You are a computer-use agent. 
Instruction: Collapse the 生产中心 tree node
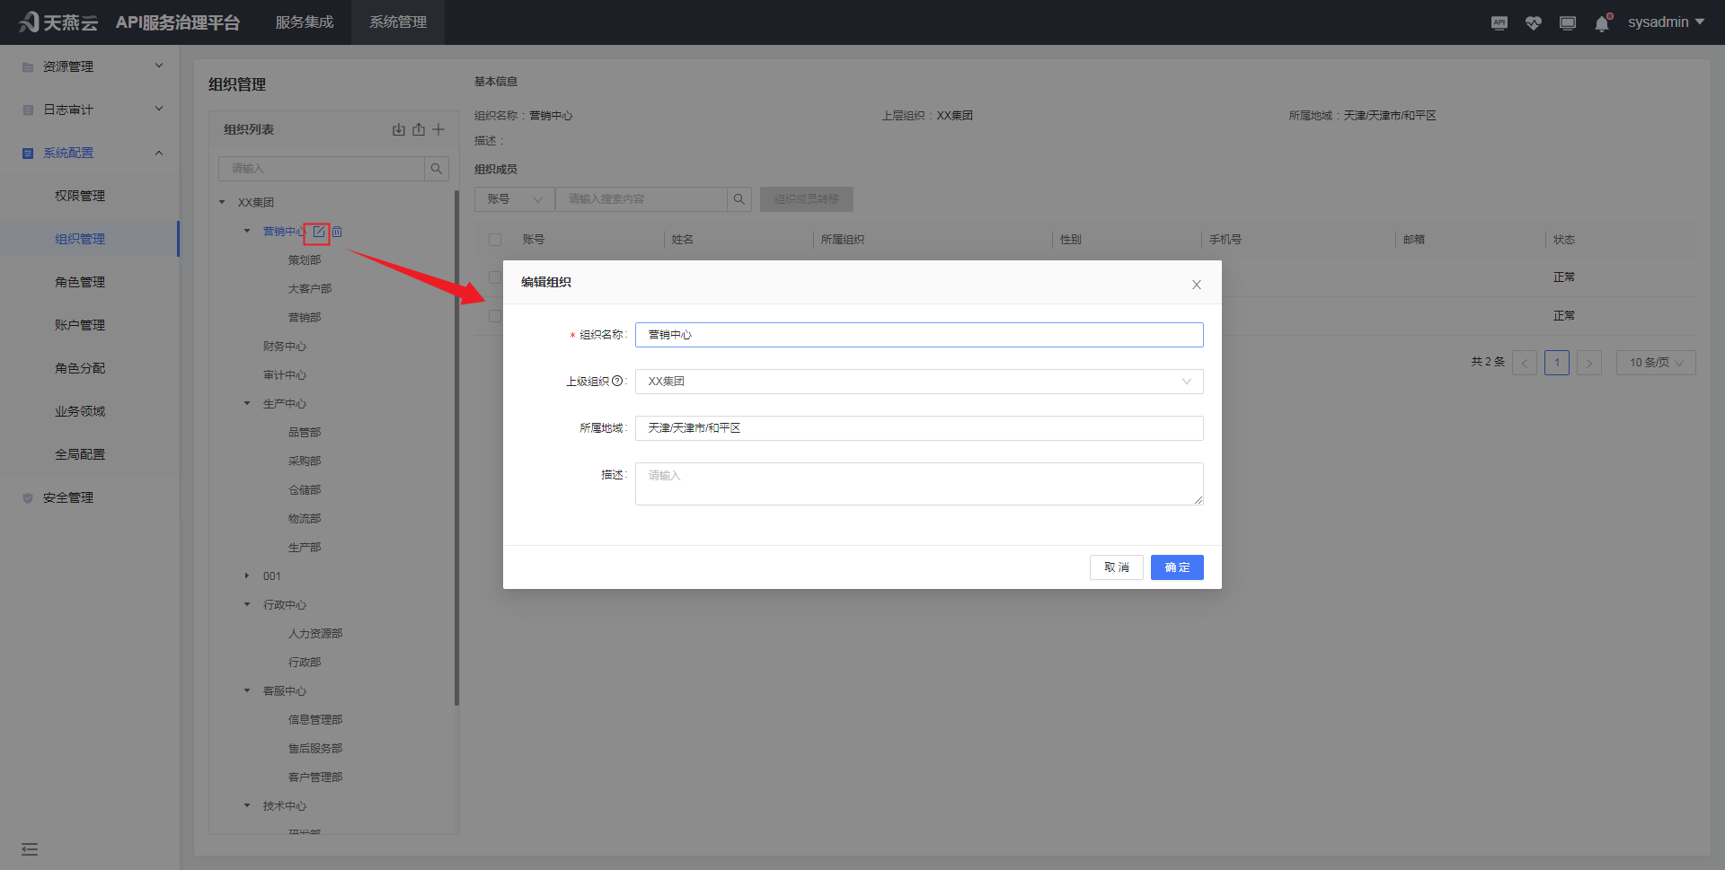pos(247,404)
